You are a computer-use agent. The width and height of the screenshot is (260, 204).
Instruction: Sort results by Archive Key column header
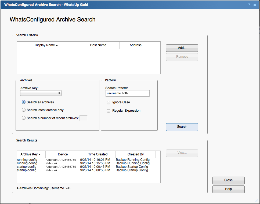tap(31, 154)
